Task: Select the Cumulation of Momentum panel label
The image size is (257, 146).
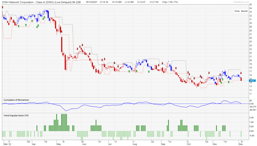Action: coord(16,100)
